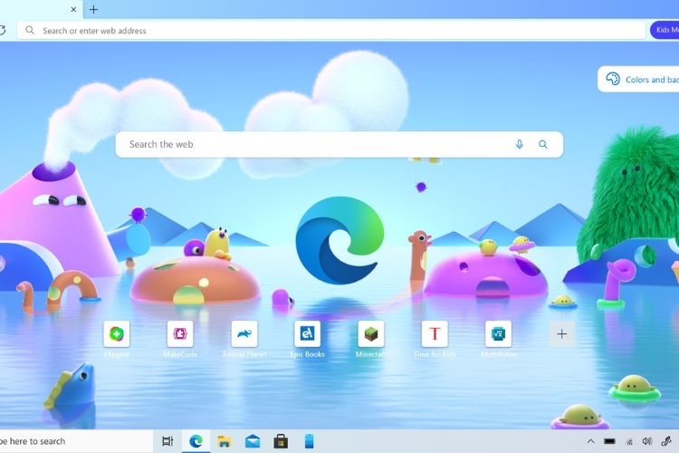Click the taskbar search box

coord(76,441)
